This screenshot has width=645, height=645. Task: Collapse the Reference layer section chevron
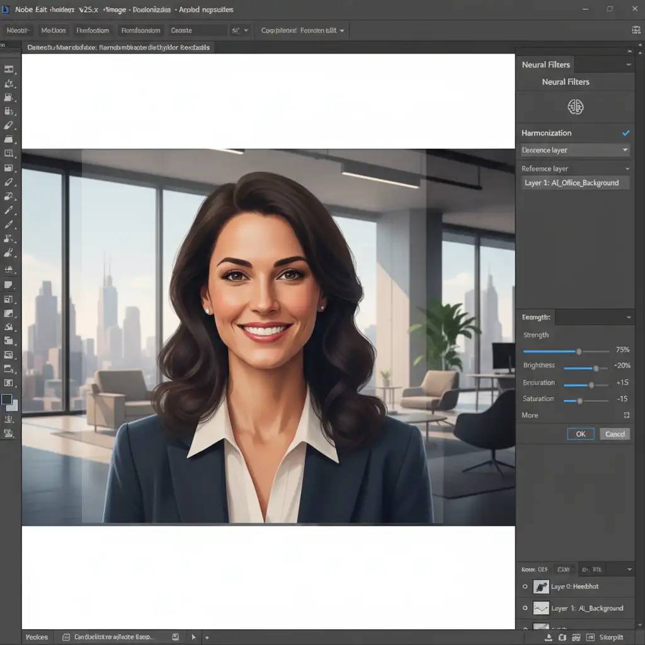click(627, 169)
